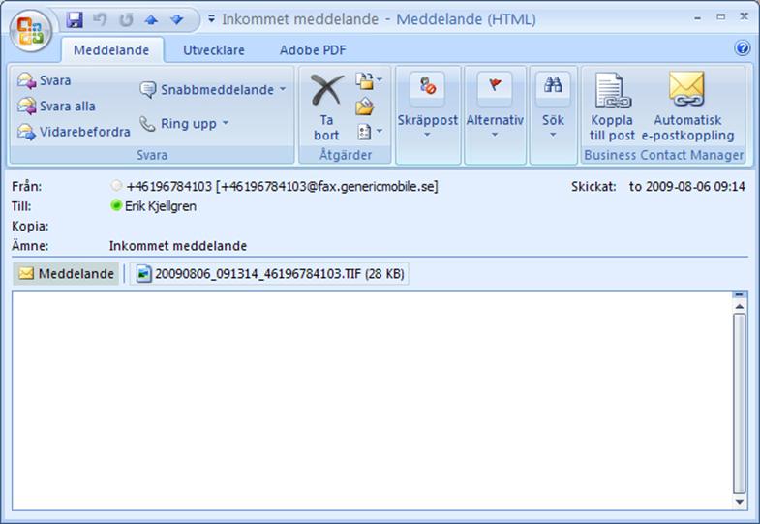Click the Alternativ red flag icon
760x524 pixels.
(x=495, y=86)
